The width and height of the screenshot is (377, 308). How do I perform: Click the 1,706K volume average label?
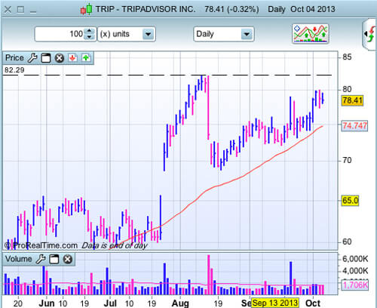click(355, 285)
